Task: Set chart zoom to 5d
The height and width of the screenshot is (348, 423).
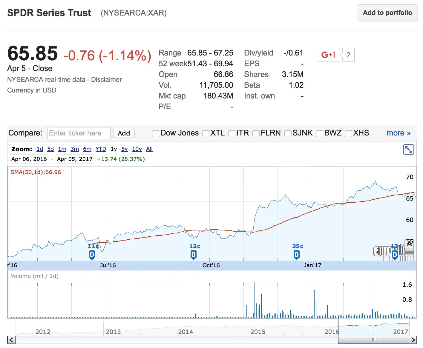Action: point(50,149)
